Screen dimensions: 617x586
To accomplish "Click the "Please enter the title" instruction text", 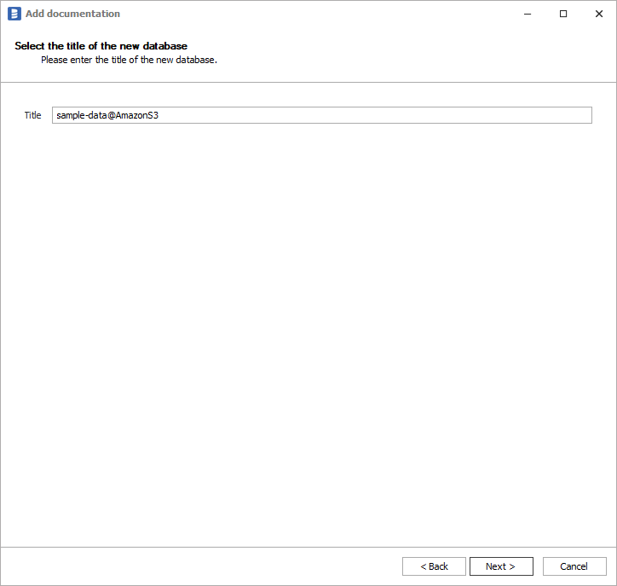I will tap(129, 61).
